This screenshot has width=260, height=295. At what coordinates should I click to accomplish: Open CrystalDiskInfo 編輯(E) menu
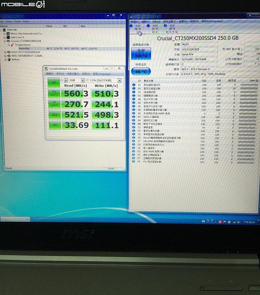click(x=146, y=22)
